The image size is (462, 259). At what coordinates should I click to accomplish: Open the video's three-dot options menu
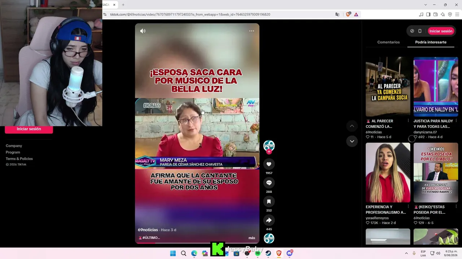pyautogui.click(x=252, y=31)
